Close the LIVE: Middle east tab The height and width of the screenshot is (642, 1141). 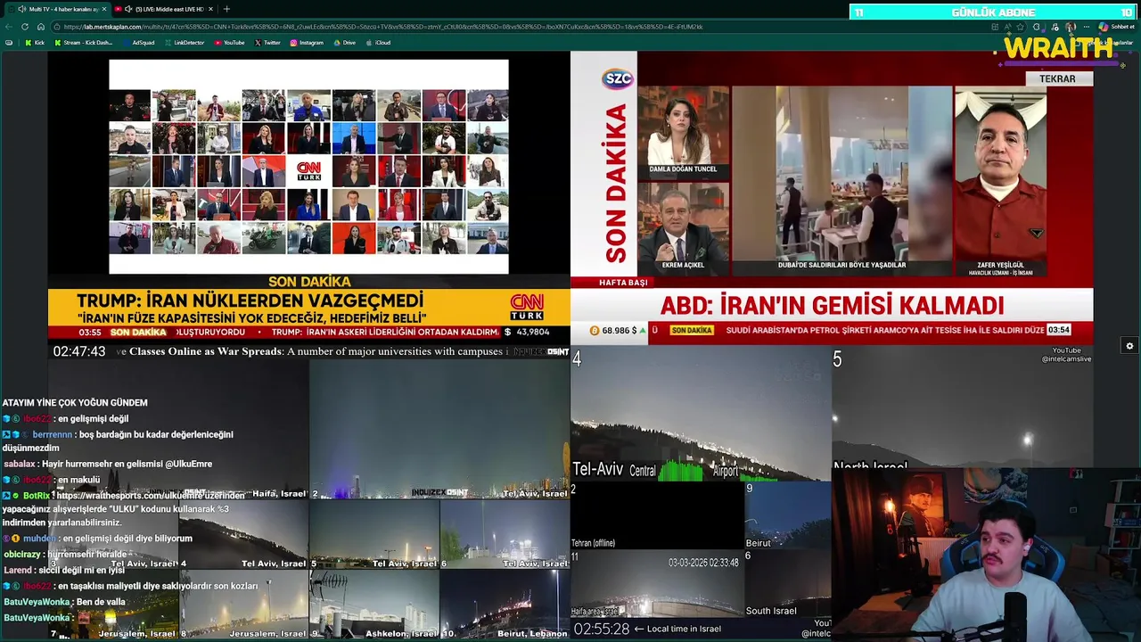point(210,9)
